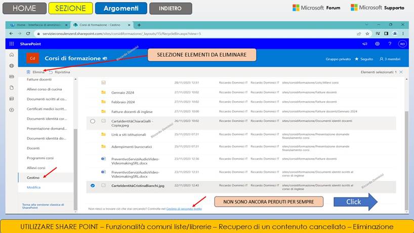
Task: Open the Cestino di secondo livello link
Action: (184, 209)
